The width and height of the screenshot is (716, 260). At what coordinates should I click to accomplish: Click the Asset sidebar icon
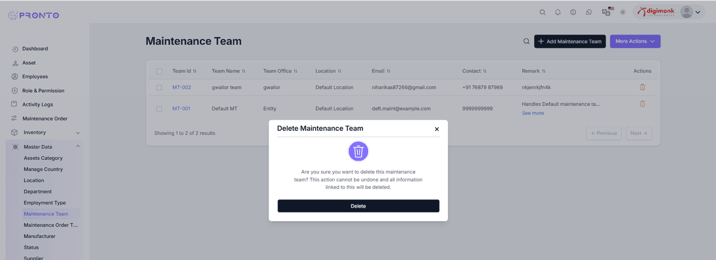[15, 62]
